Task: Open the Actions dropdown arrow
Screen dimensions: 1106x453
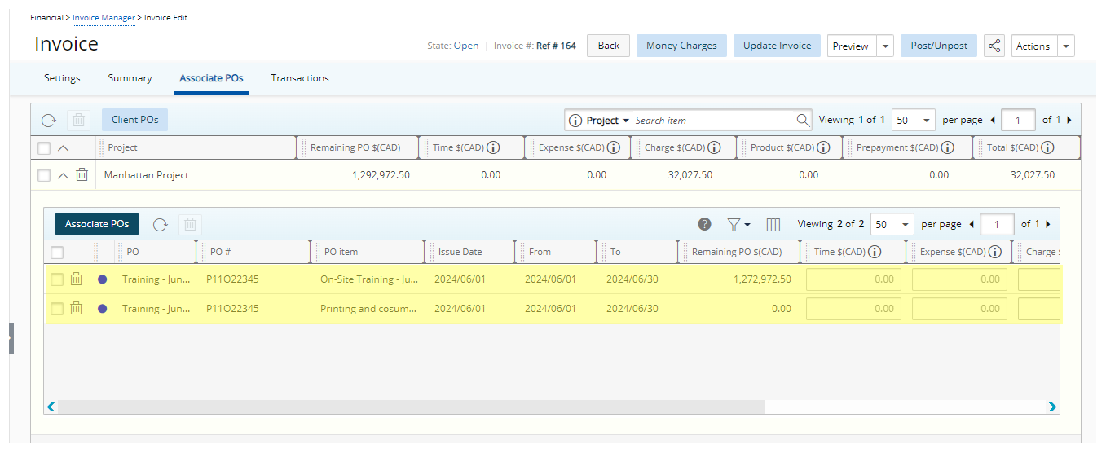Action: coord(1066,46)
